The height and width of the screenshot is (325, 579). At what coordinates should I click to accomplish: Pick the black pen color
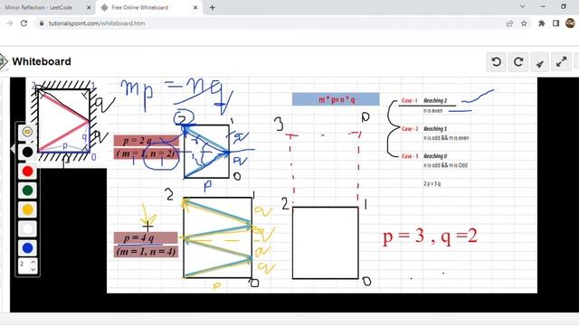[27, 152]
